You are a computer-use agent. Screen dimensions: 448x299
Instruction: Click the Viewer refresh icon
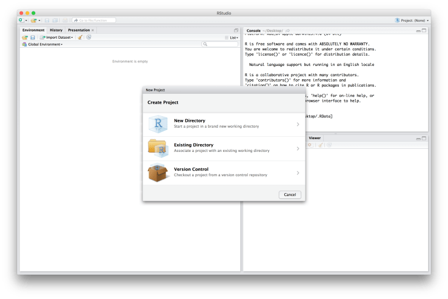click(329, 145)
